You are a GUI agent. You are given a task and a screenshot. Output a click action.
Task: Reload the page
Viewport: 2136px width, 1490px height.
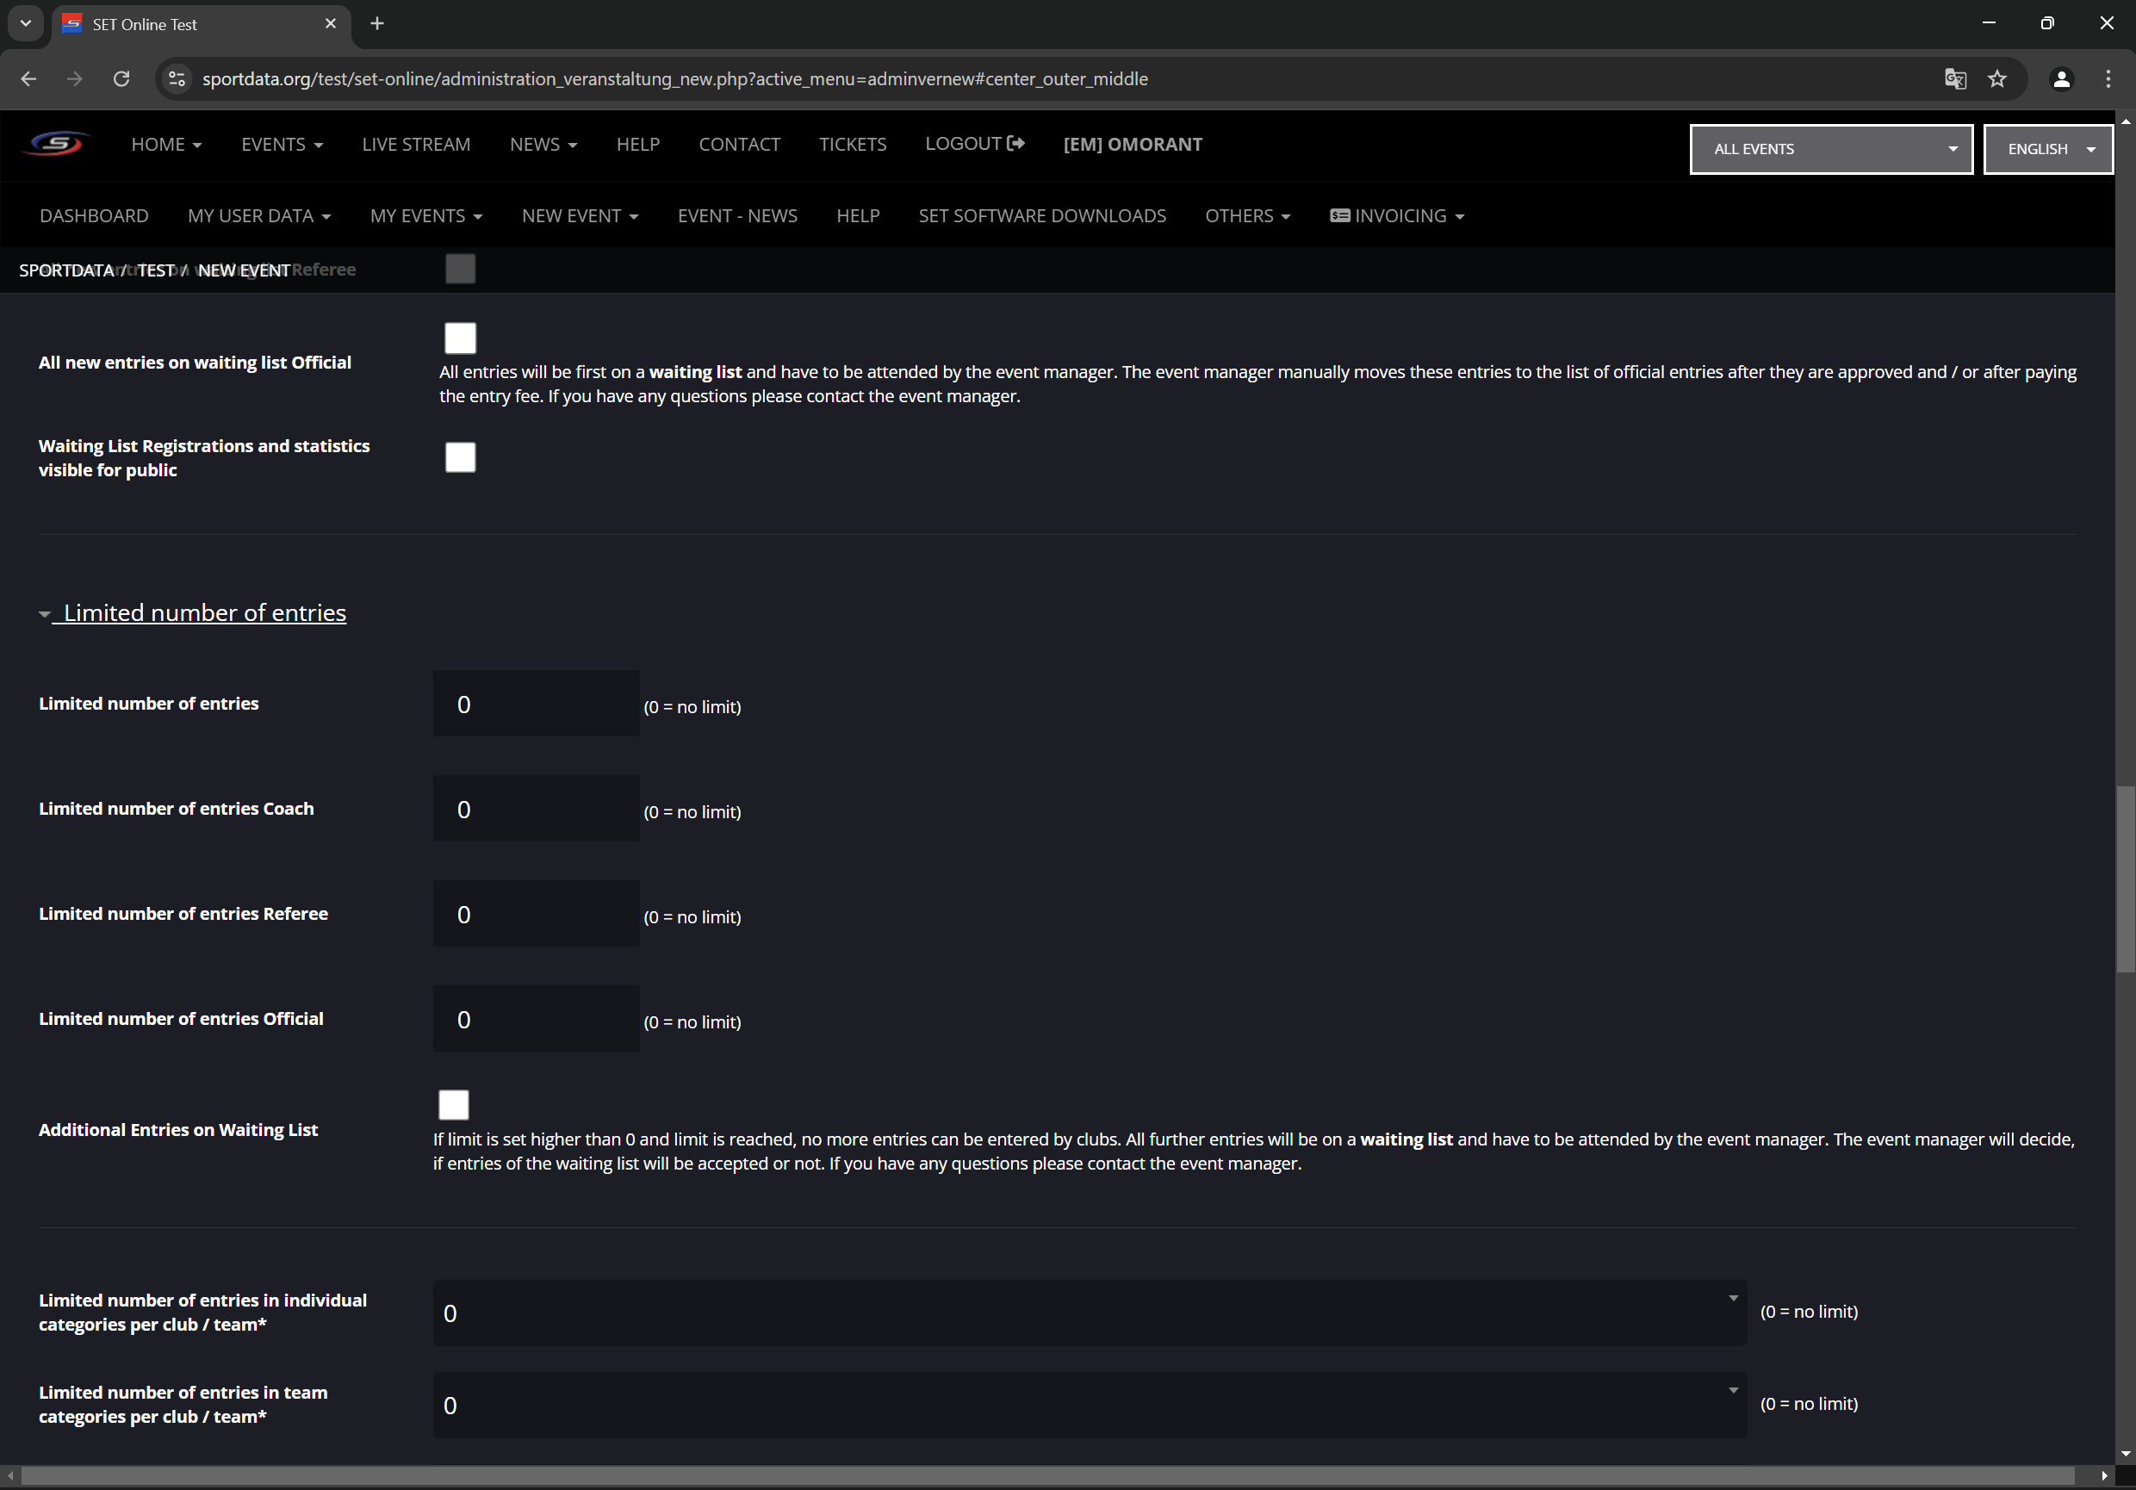coord(121,79)
